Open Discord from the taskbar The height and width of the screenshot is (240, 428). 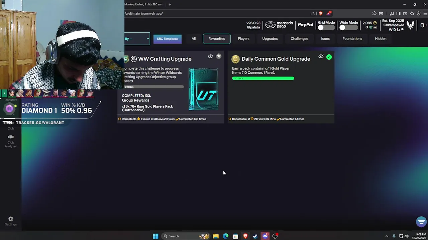265,236
